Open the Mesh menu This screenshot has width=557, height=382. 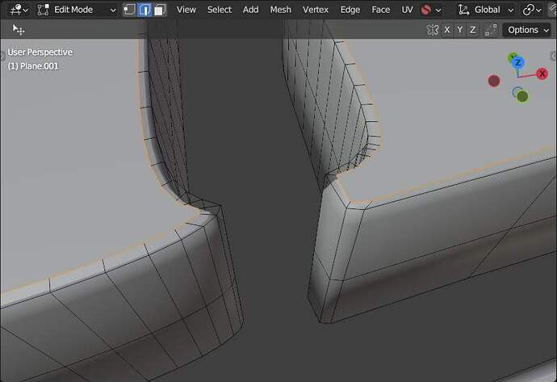coord(280,10)
